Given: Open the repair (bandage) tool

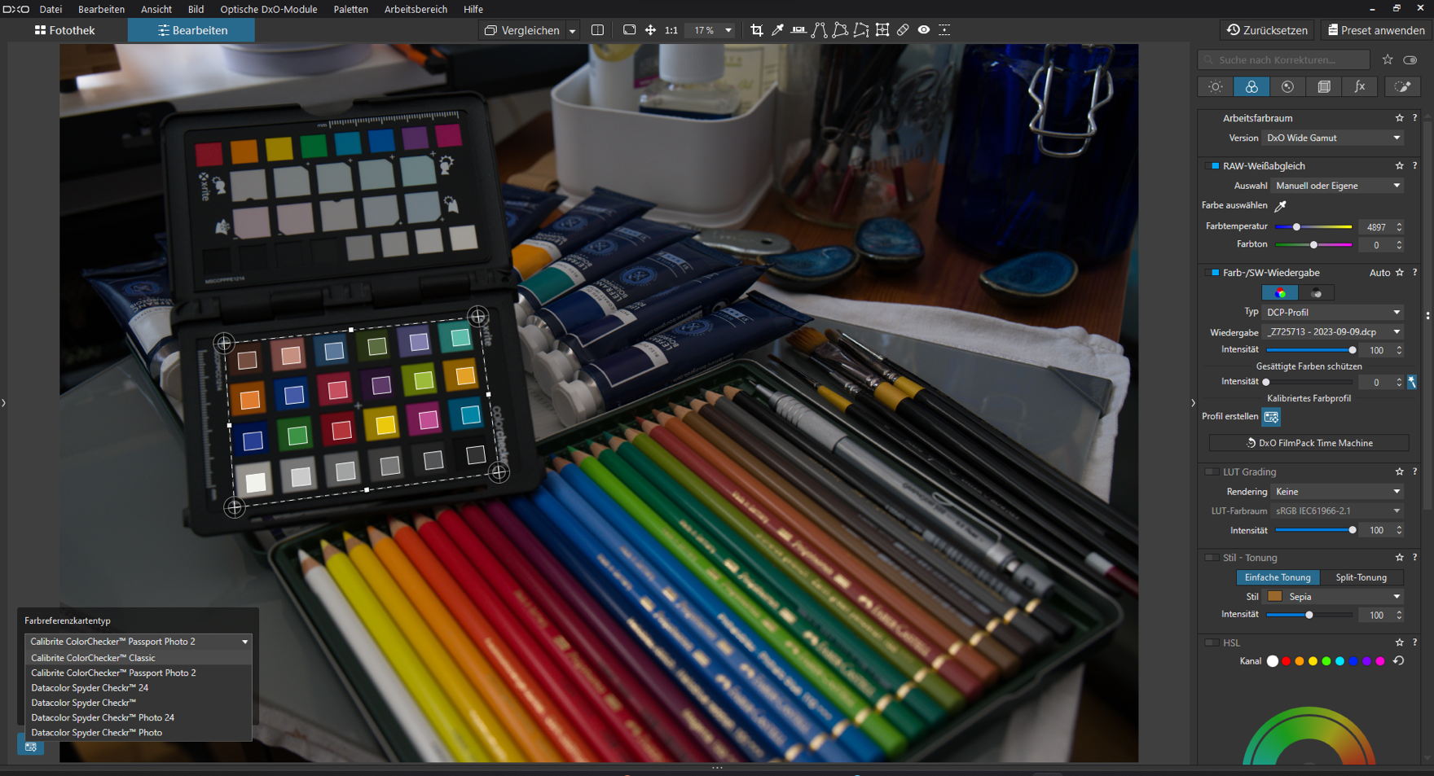Looking at the screenshot, I should click(x=903, y=30).
